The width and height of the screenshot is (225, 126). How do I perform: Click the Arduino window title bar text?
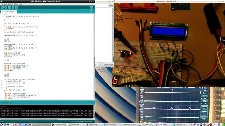click(45, 1)
